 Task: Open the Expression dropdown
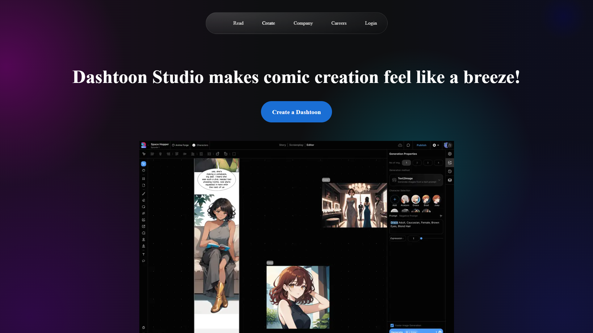(x=397, y=238)
